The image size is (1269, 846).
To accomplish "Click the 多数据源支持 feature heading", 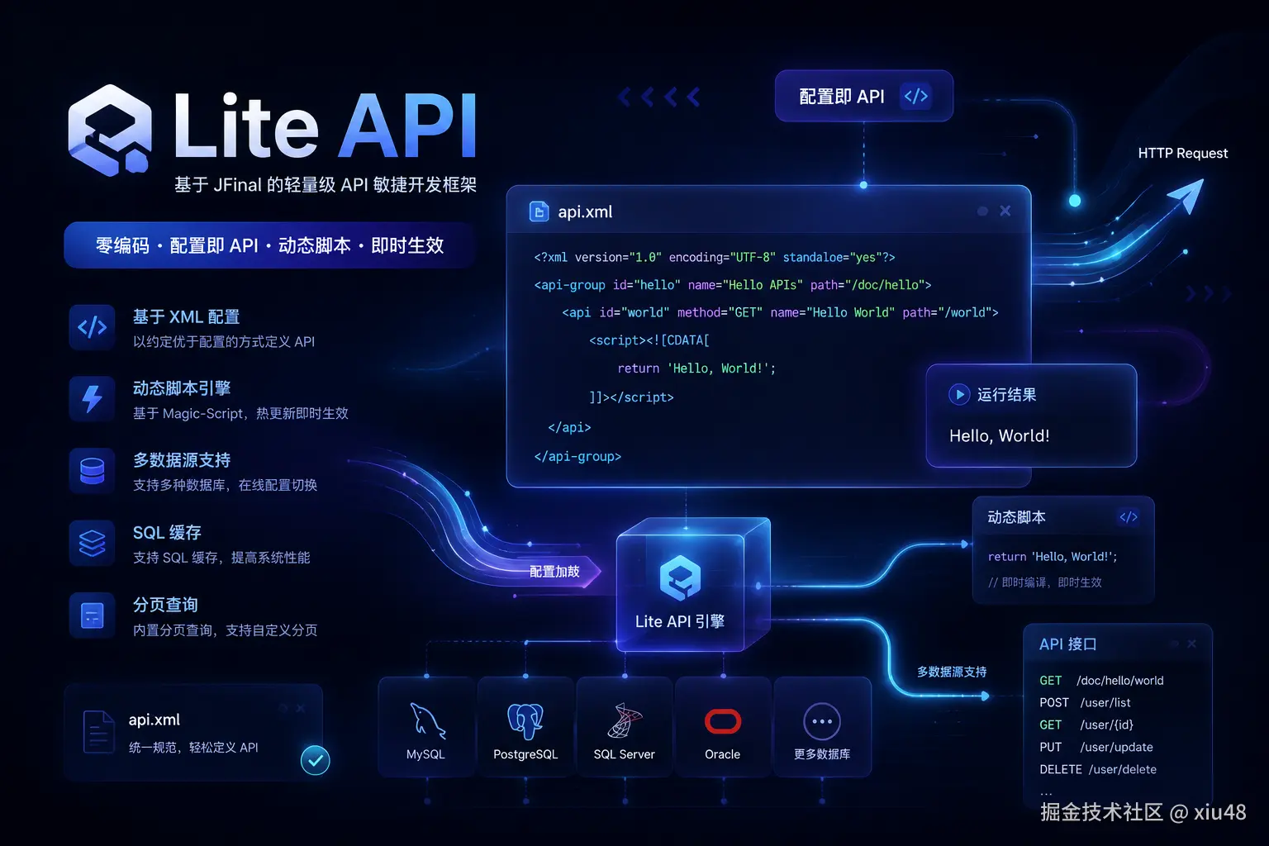I will pos(182,460).
